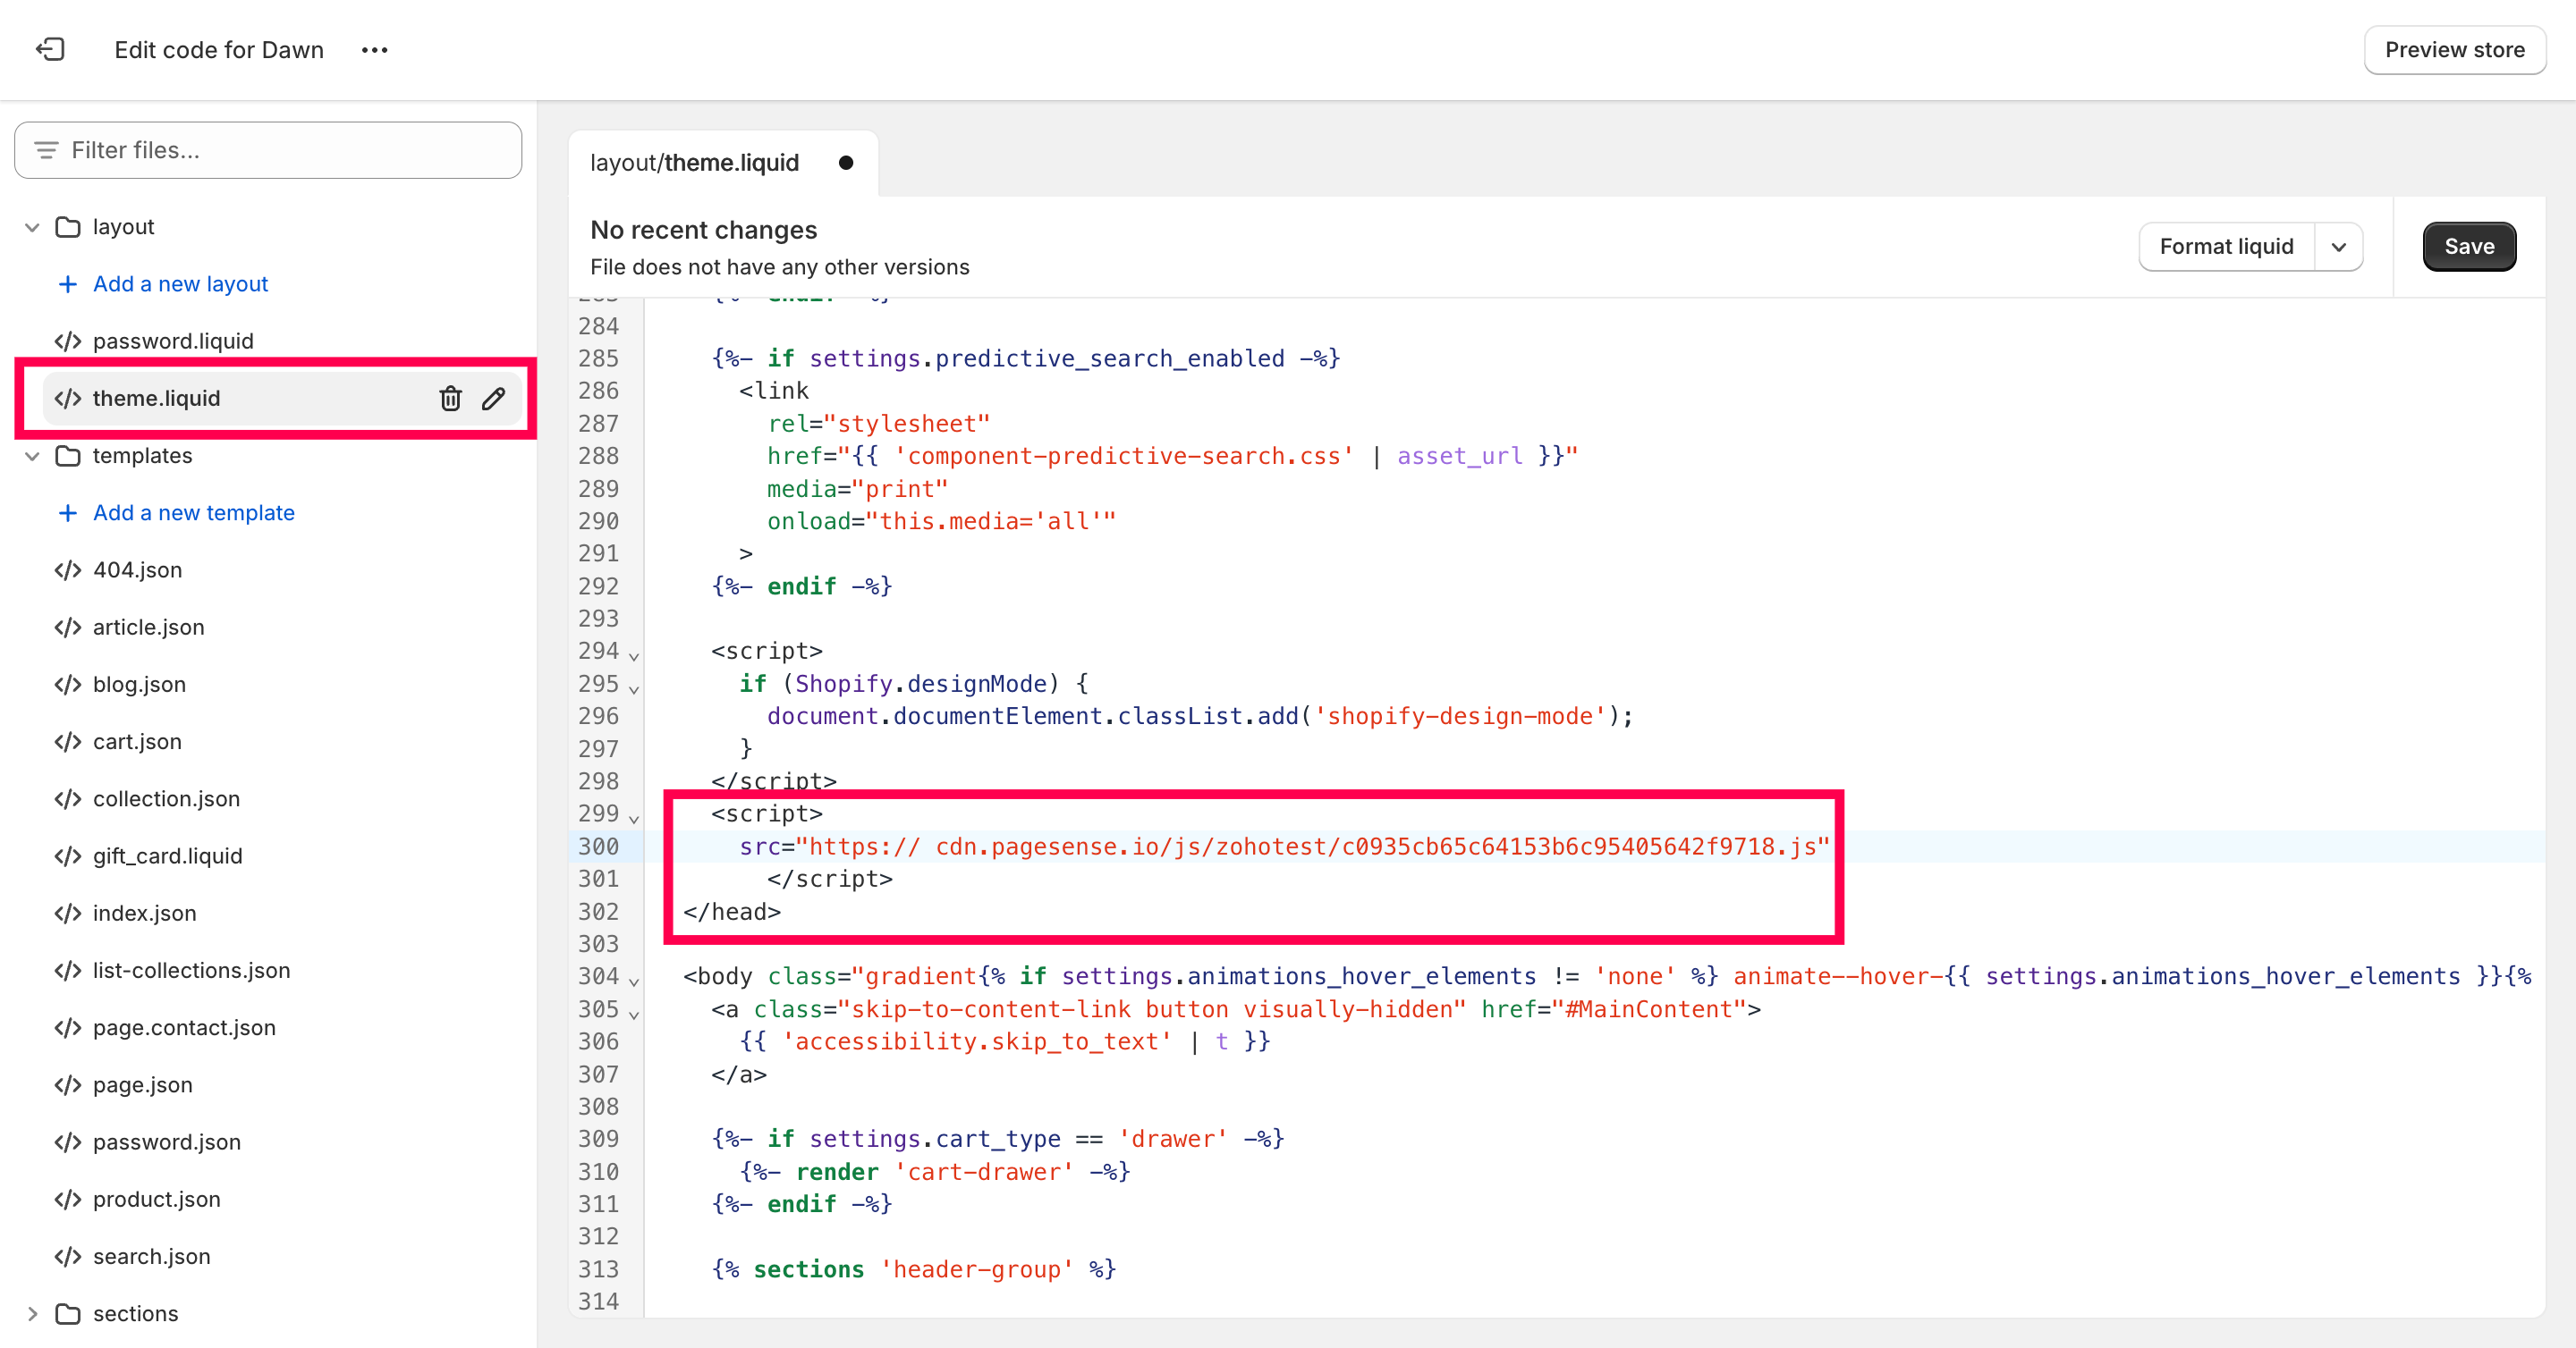Collapse the templates folder
The image size is (2576, 1348).
coord(32,456)
